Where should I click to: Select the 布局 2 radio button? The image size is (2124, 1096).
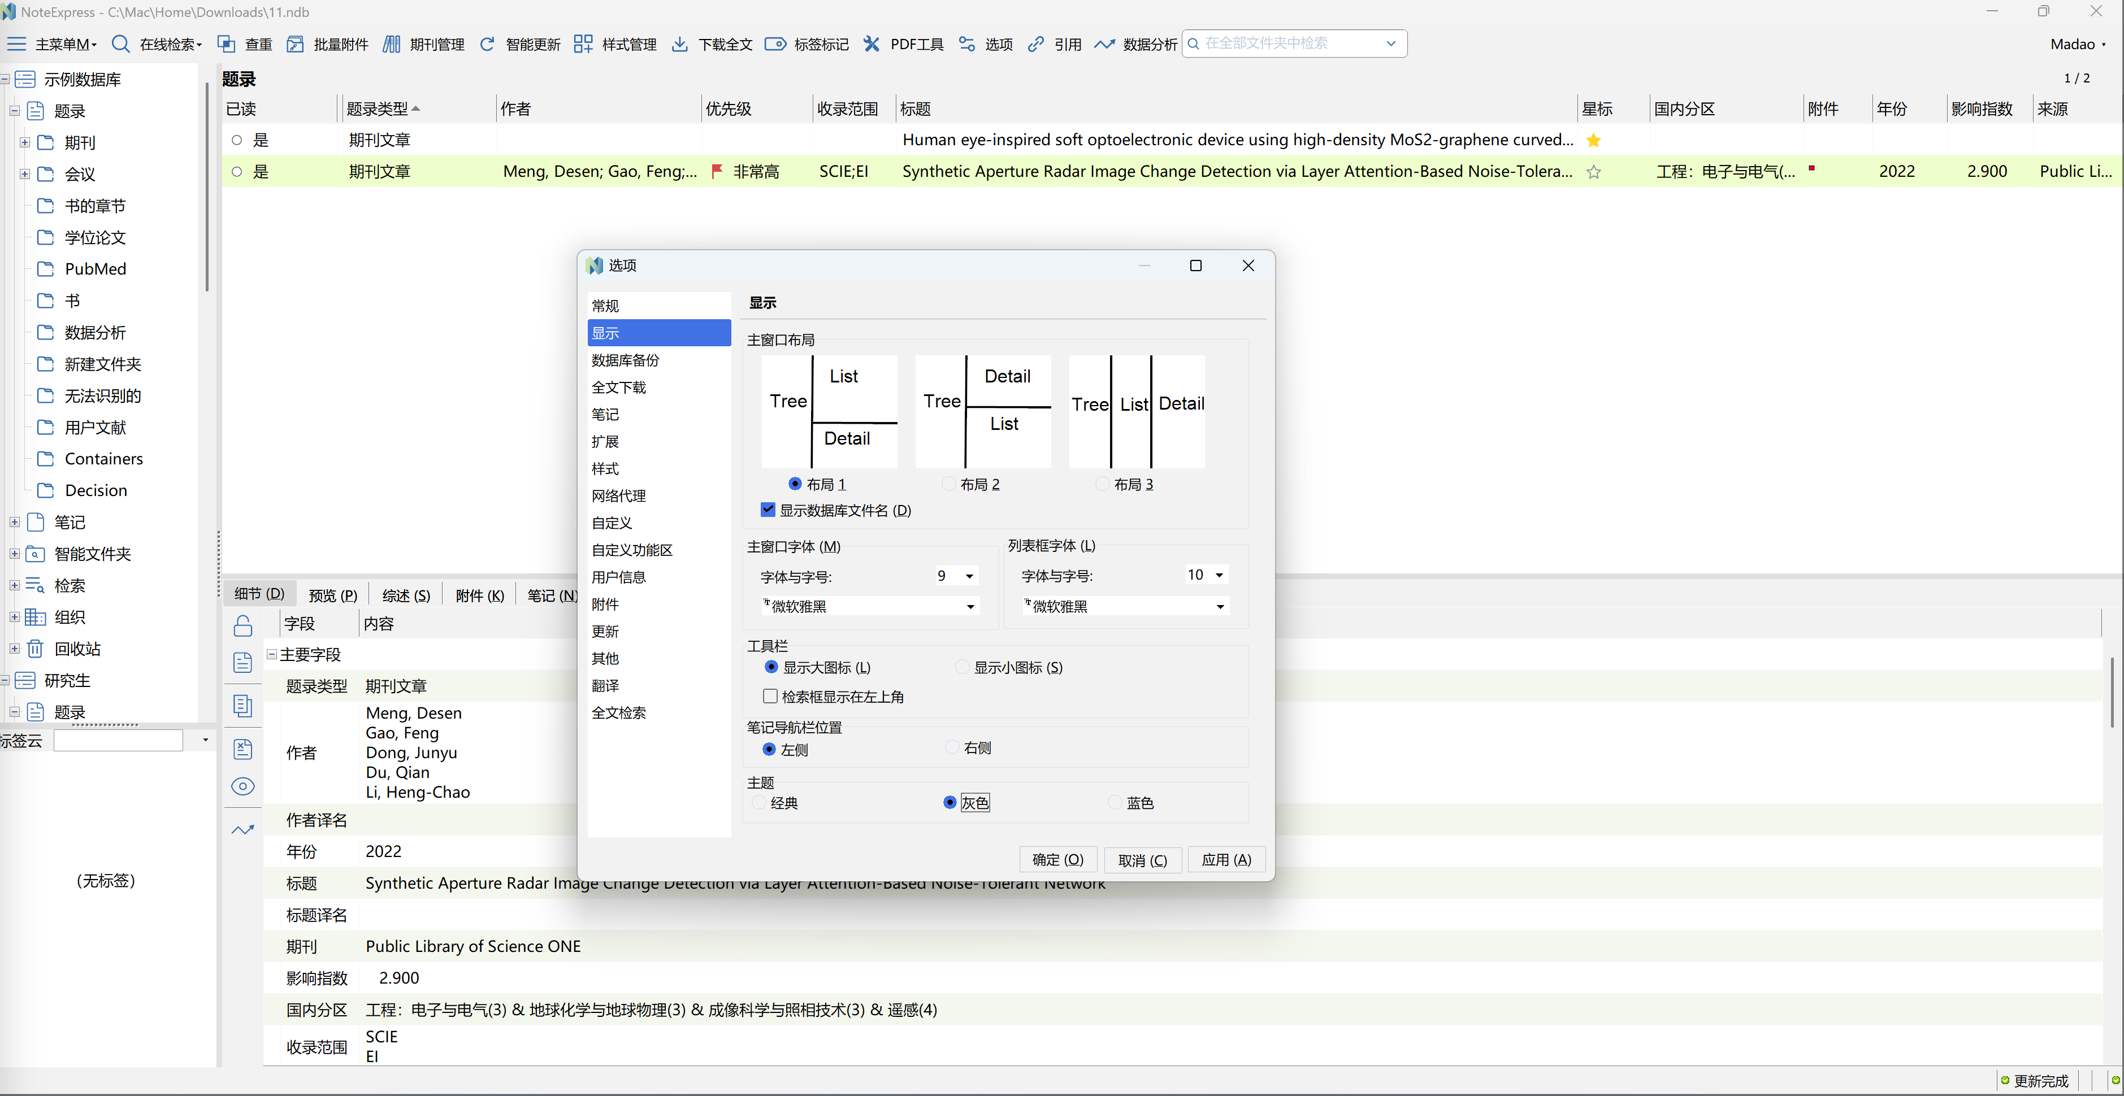point(948,484)
